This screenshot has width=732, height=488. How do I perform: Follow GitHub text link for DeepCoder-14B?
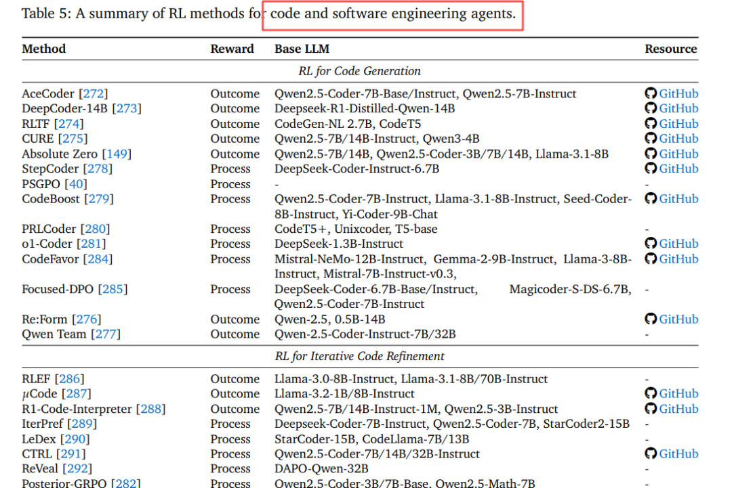(678, 108)
